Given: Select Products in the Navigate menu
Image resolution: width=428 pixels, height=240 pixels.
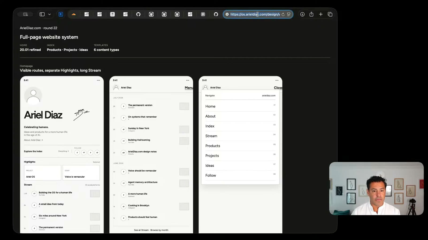Looking at the screenshot, I should click(x=240, y=146).
